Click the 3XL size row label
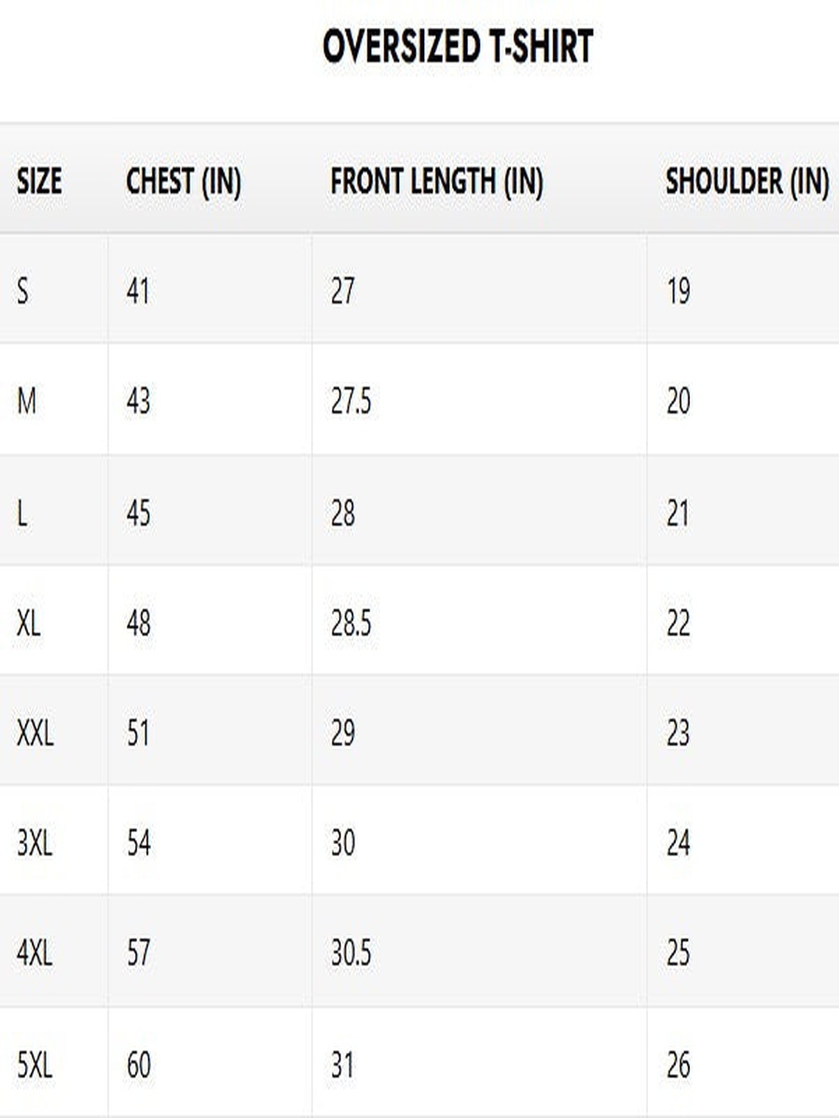The image size is (839, 1118). pyautogui.click(x=34, y=843)
